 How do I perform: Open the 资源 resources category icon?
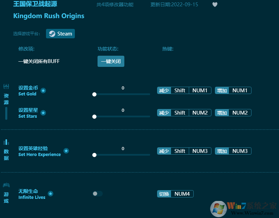click(x=6, y=86)
